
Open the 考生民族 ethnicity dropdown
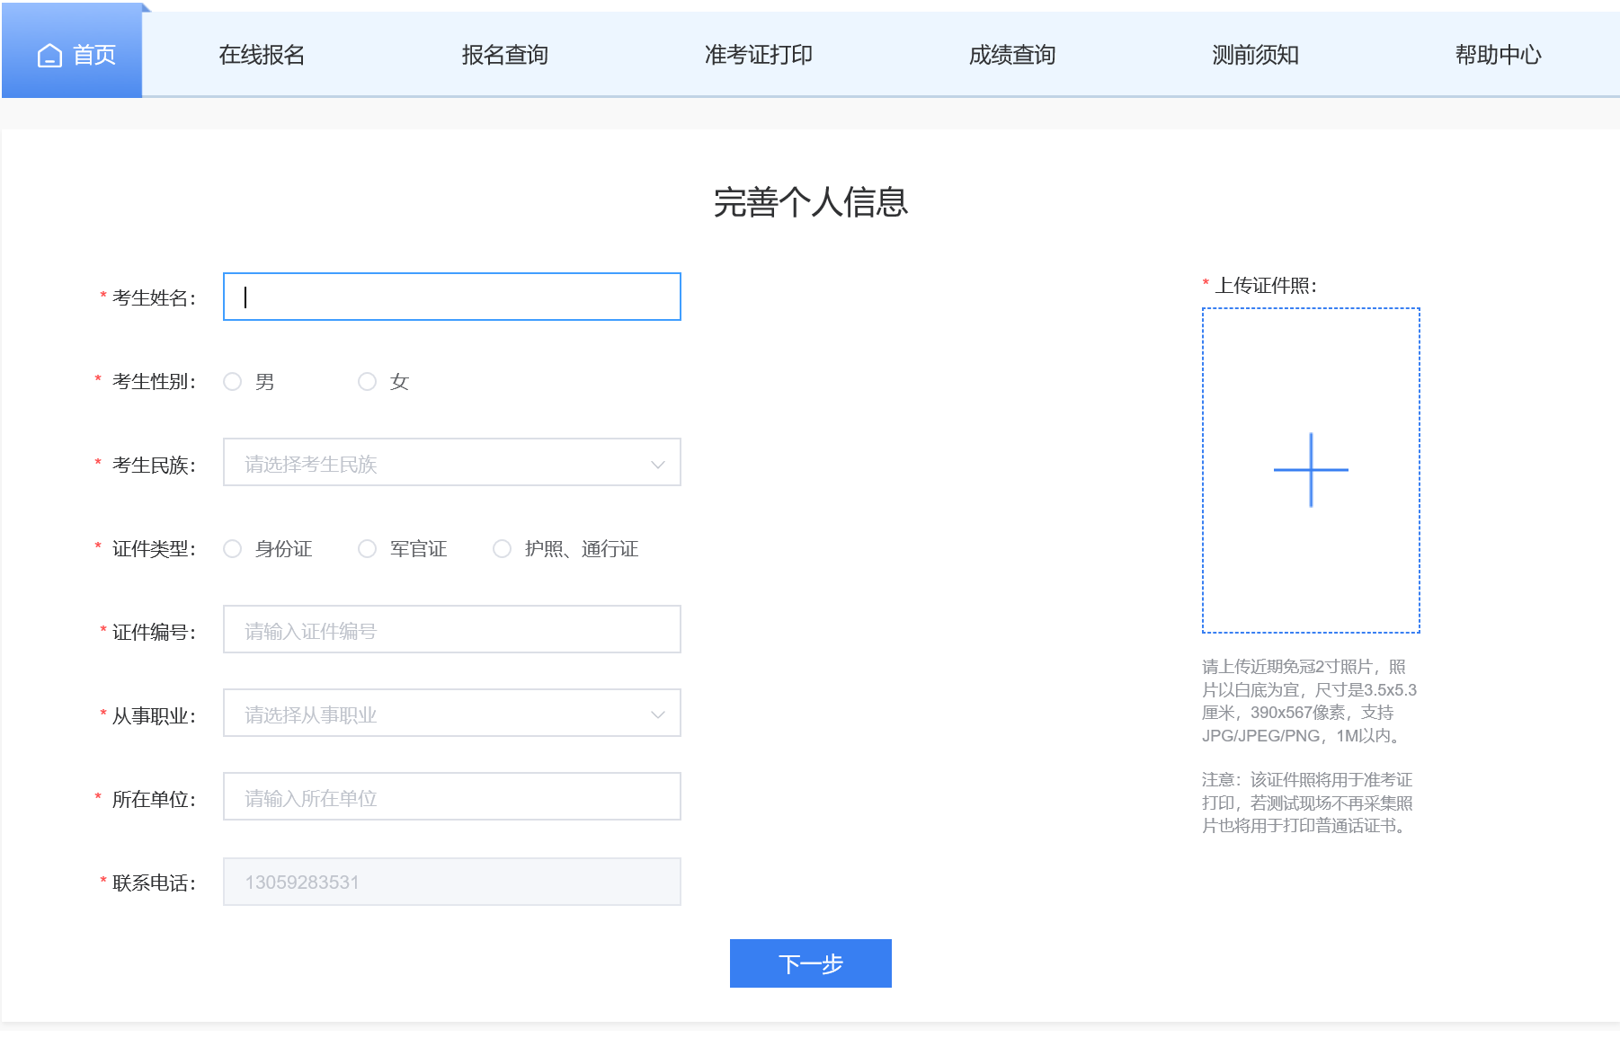(x=441, y=463)
